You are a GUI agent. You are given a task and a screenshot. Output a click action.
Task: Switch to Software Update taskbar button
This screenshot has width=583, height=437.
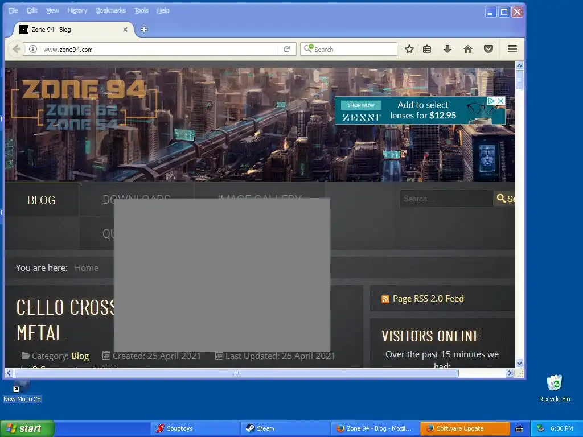(465, 428)
